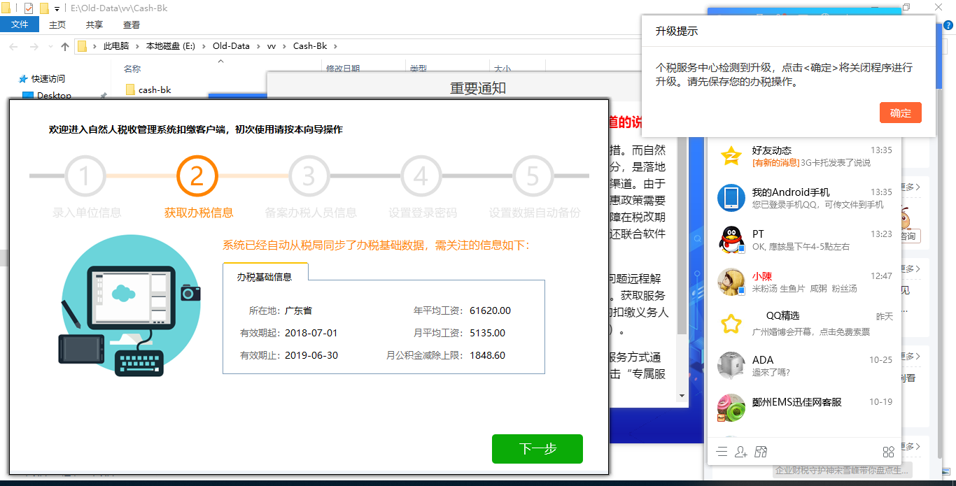Click the down arrow of 重要通知 scrollbar
The width and height of the screenshot is (956, 486).
(682, 396)
